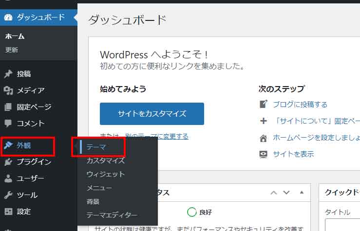Open the プラグイン menu
360x231 pixels.
[x=38, y=162]
